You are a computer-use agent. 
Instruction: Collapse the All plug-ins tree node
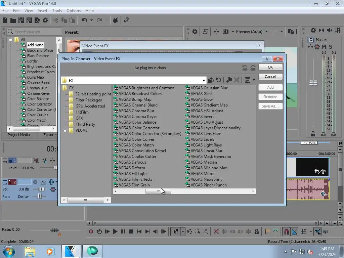coord(10,40)
